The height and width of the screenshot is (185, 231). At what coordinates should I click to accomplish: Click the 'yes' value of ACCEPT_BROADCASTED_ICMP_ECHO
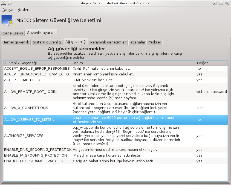click(199, 74)
